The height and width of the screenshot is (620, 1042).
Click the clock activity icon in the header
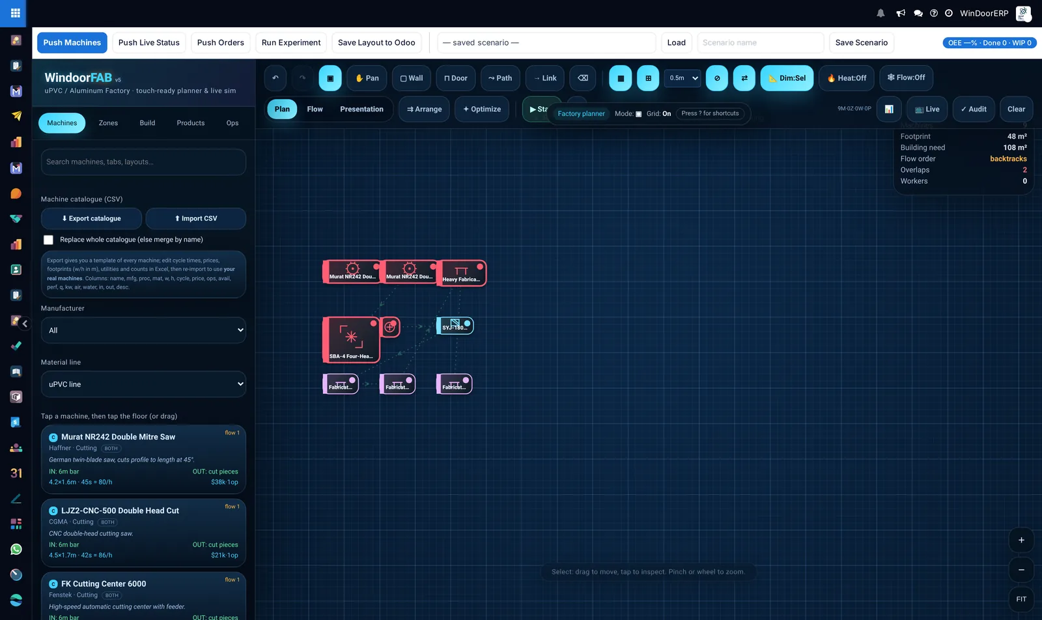point(949,13)
